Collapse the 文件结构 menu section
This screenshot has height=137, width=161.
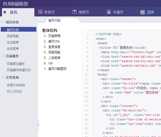3,77
